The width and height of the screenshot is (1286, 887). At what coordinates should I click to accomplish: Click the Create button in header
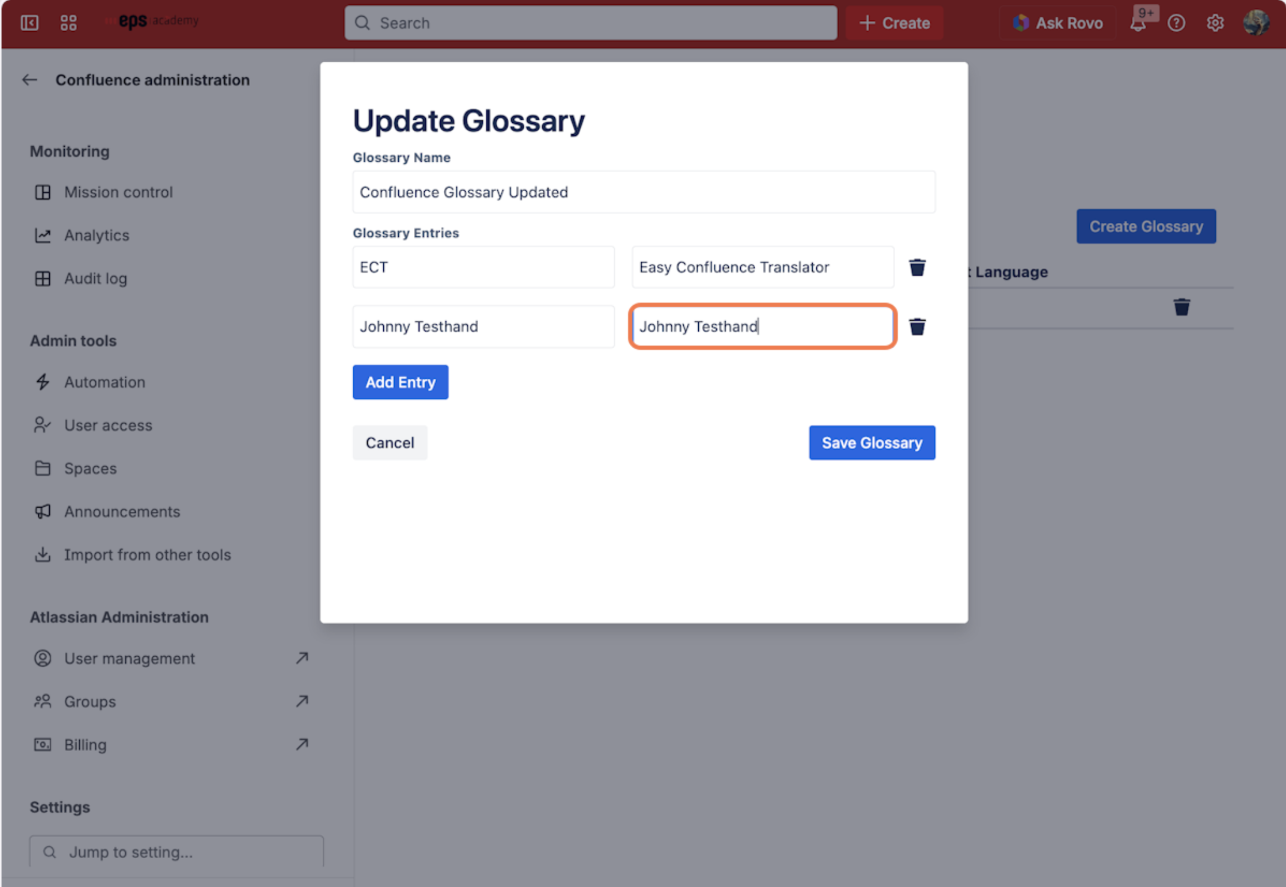point(894,23)
